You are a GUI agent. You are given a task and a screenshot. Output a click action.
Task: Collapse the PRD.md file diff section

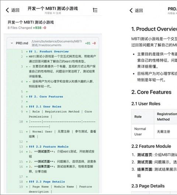12,43
